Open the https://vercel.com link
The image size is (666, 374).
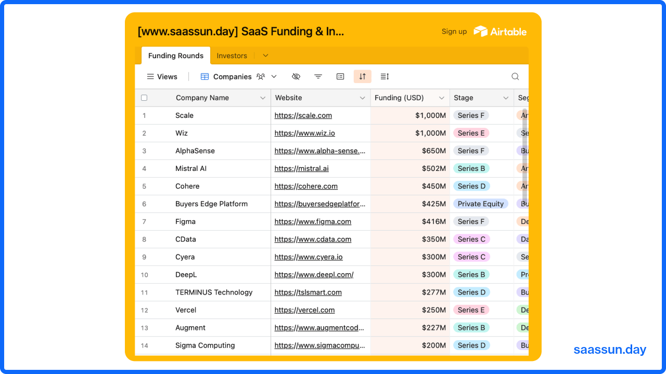(x=305, y=310)
